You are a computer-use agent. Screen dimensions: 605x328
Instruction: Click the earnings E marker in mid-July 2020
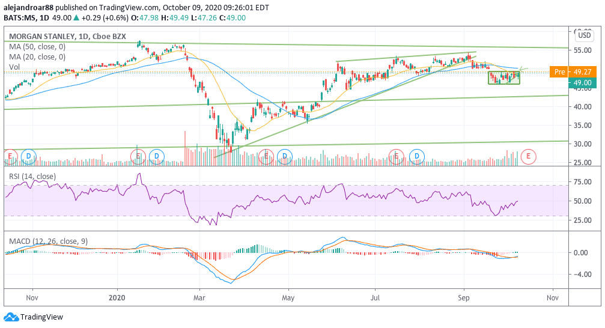point(397,157)
